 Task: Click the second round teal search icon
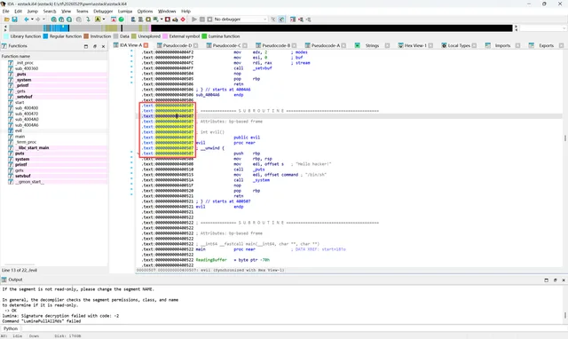click(x=61, y=20)
